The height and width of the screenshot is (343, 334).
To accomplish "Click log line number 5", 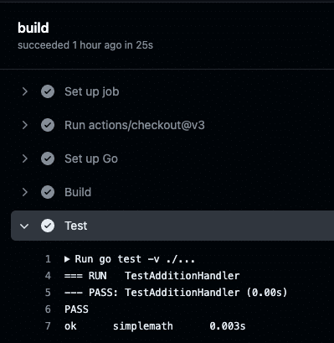I will (x=48, y=293).
